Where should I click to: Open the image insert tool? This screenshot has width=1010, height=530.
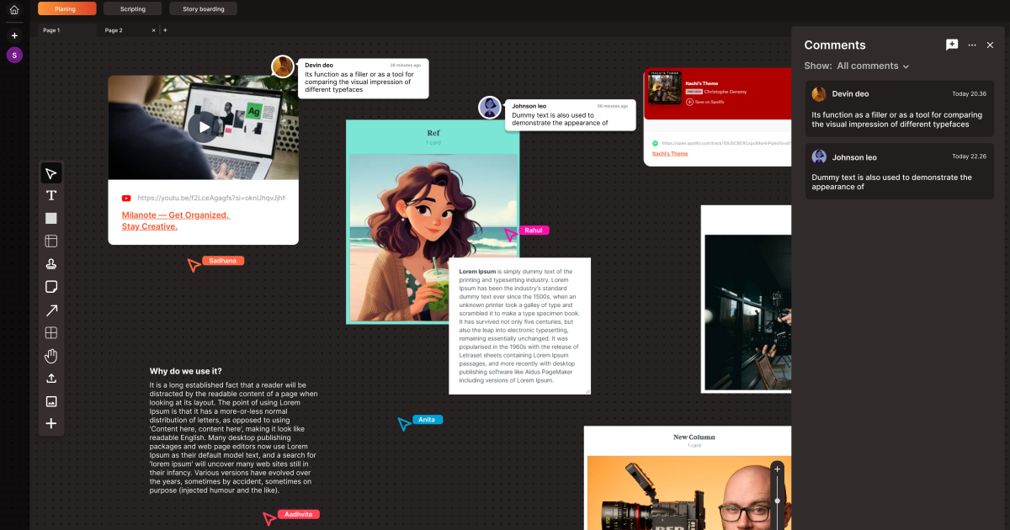[50, 400]
